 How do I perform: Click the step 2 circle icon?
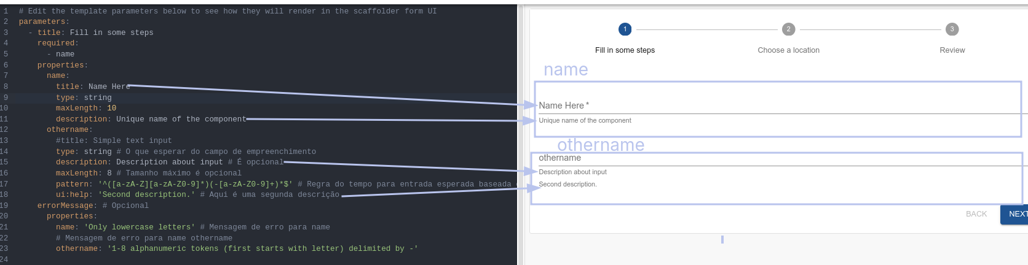pyautogui.click(x=788, y=29)
